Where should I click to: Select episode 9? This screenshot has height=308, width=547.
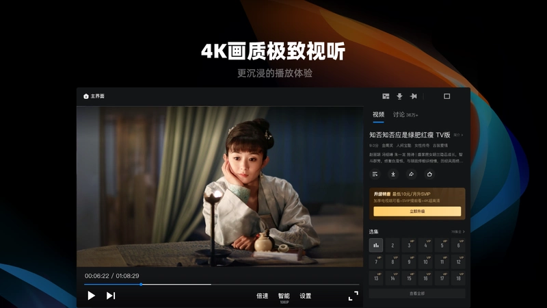pos(409,261)
